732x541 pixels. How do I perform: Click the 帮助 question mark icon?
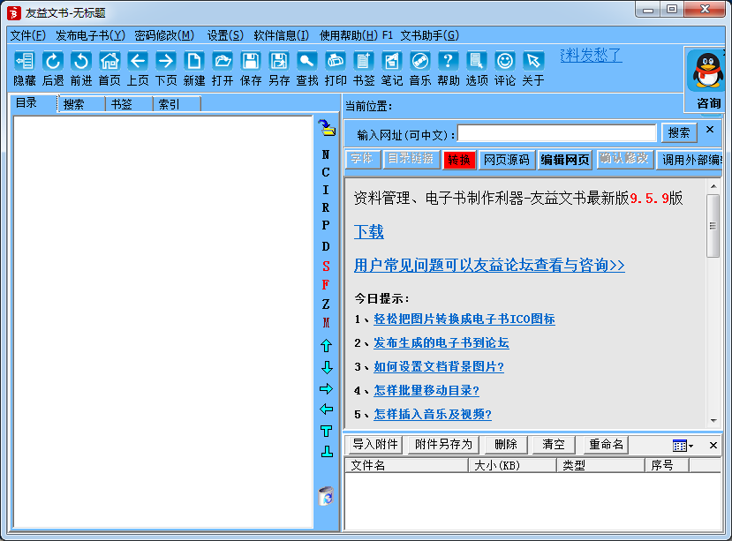click(x=449, y=61)
